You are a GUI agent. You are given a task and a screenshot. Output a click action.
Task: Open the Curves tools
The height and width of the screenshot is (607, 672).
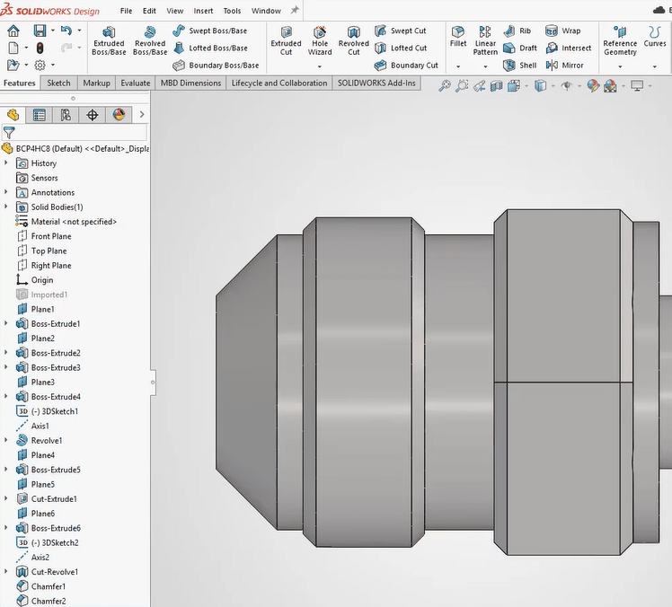click(654, 37)
